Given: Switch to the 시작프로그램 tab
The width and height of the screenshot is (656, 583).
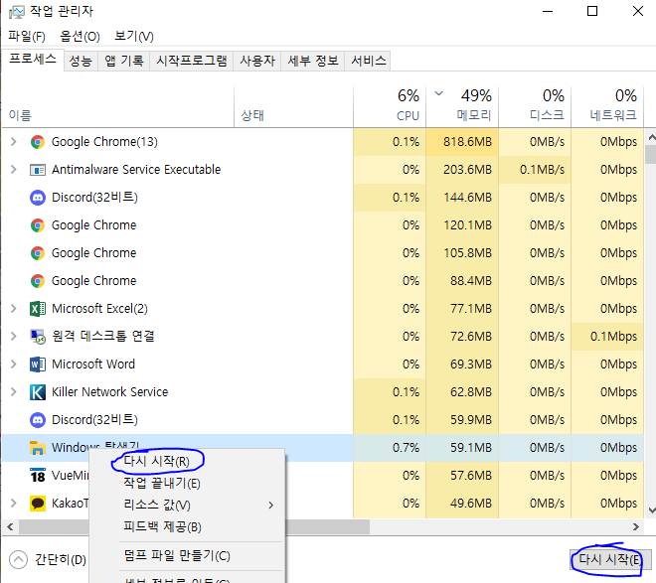Looking at the screenshot, I should tap(192, 61).
